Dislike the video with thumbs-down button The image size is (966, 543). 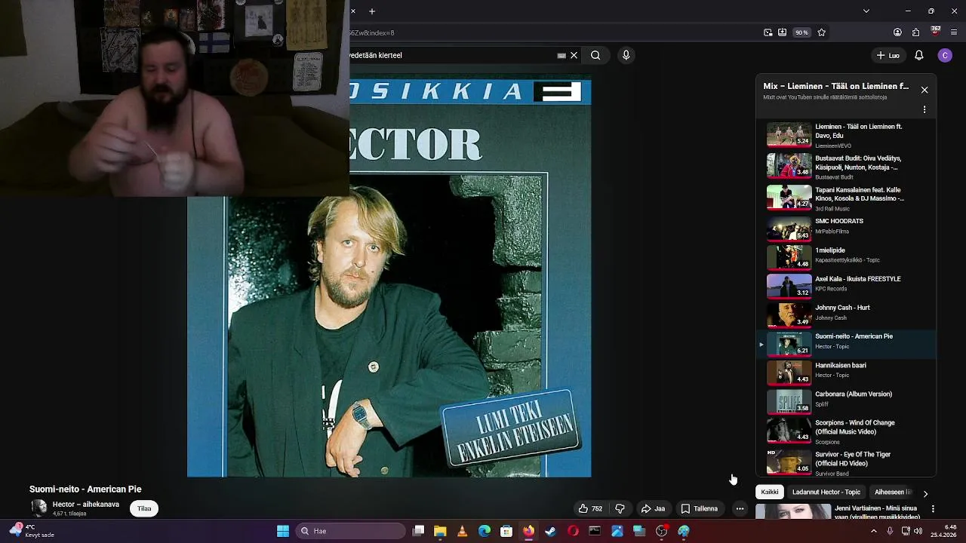click(x=620, y=509)
